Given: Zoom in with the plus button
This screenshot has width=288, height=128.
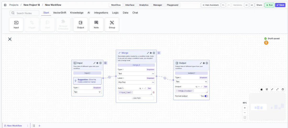Looking at the screenshot, I should tap(245, 108).
